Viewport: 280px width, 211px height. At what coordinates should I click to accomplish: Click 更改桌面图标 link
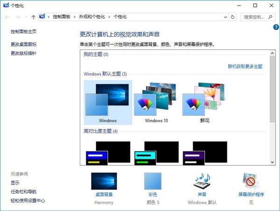[x=23, y=44]
